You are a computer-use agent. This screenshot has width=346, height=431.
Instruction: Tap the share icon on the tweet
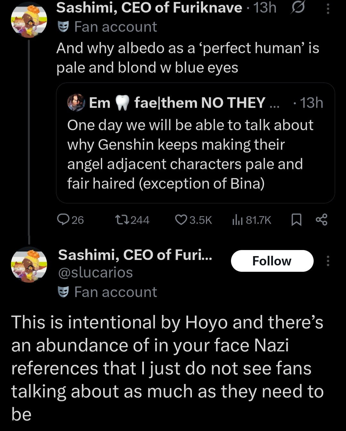pyautogui.click(x=321, y=220)
